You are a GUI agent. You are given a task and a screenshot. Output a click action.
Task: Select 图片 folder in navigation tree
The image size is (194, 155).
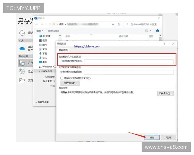(x=43, y=45)
